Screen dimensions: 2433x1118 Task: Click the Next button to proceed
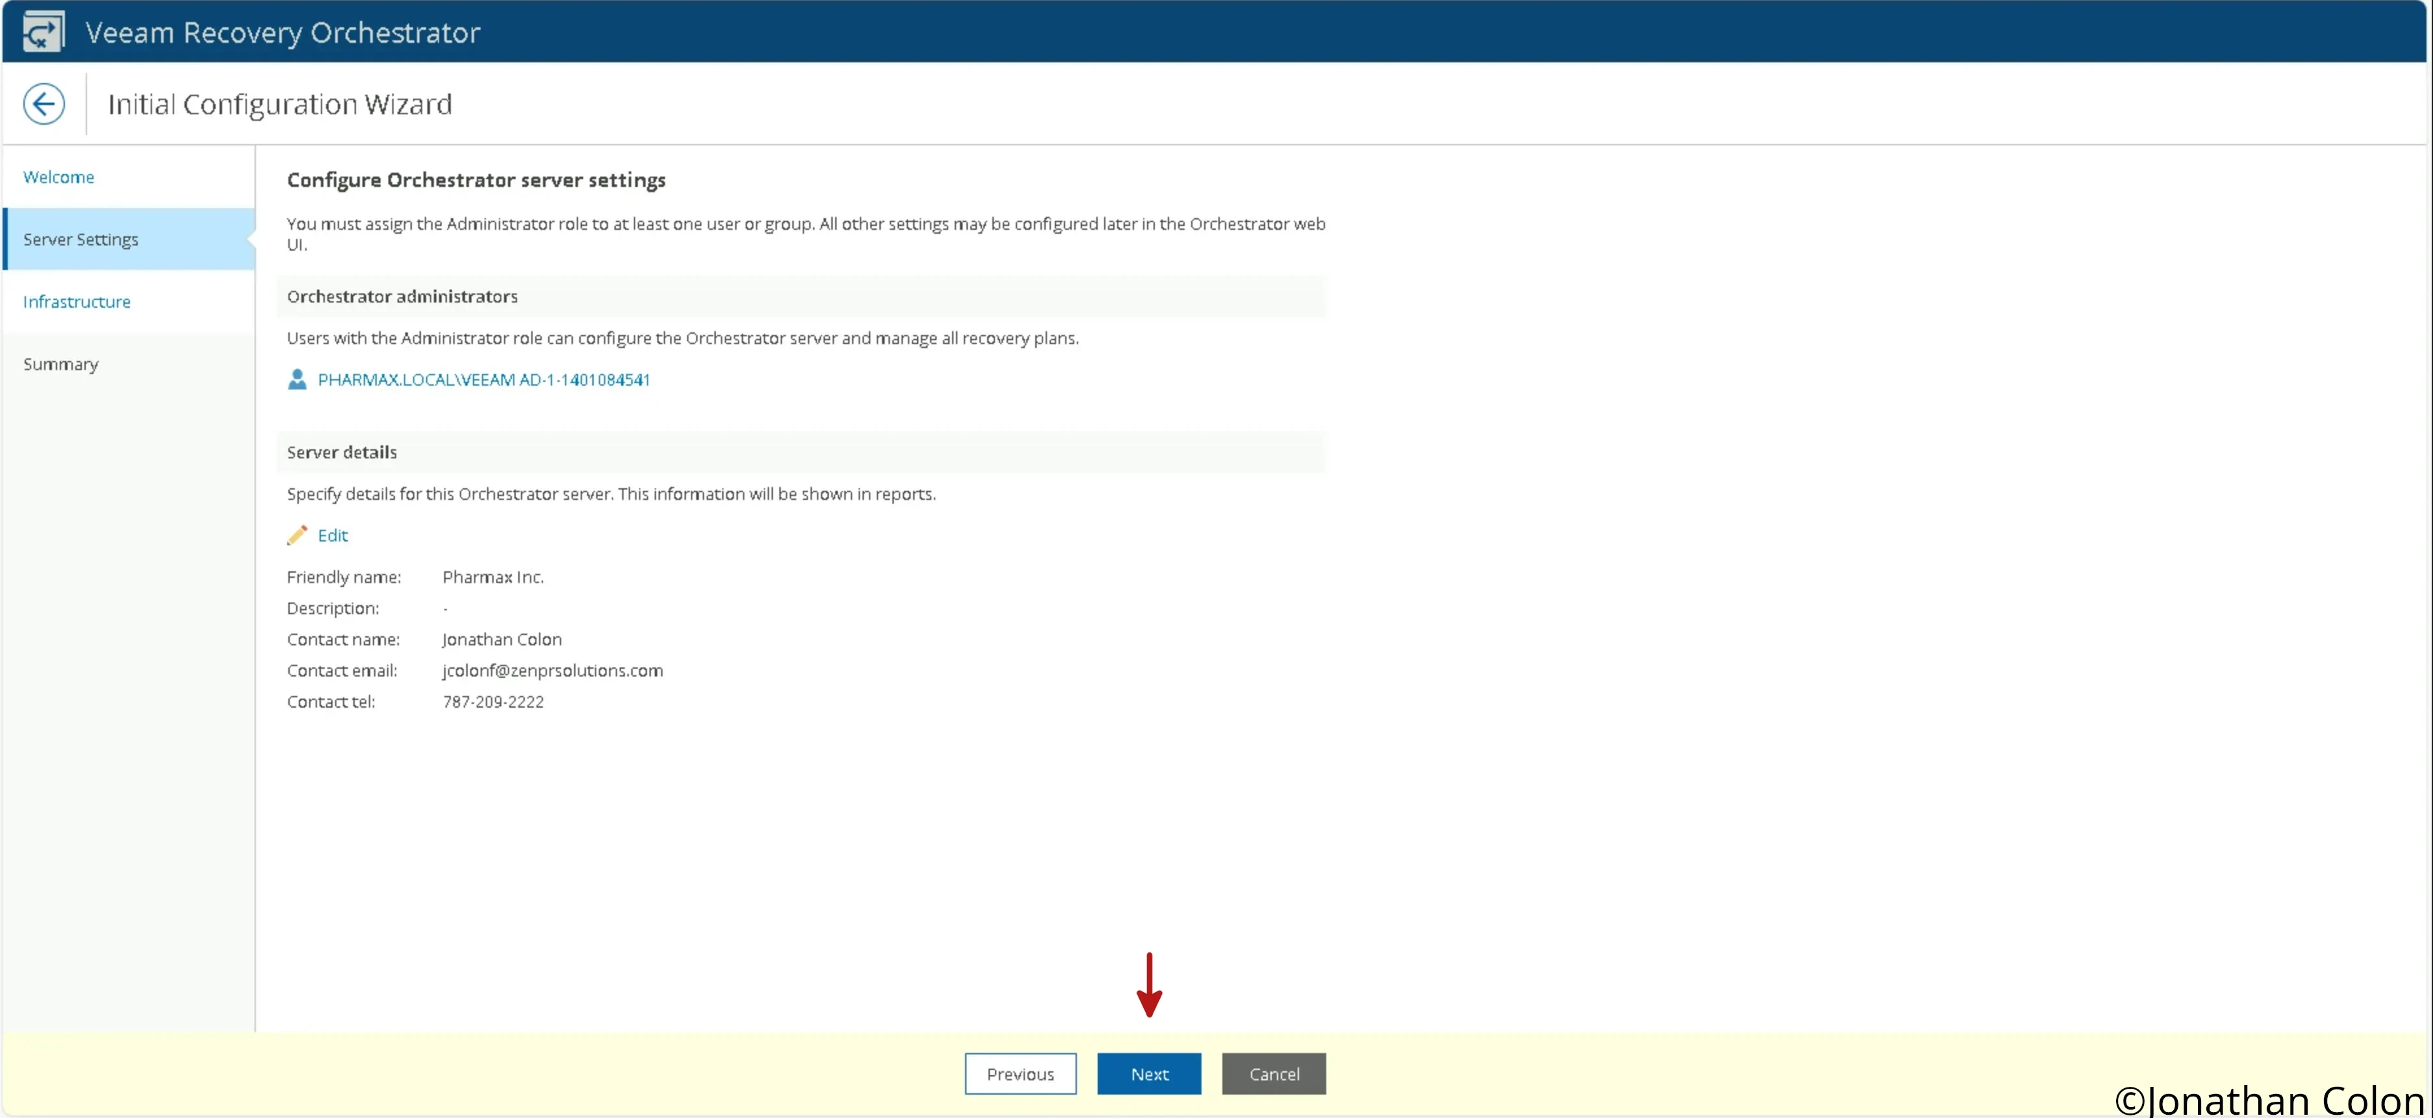click(x=1148, y=1073)
